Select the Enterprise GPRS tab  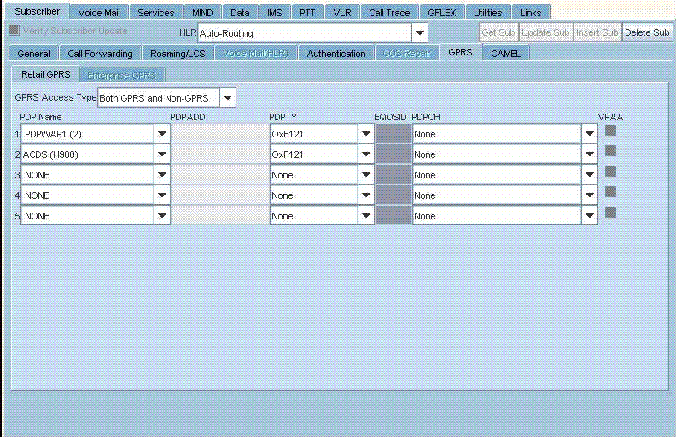pyautogui.click(x=121, y=75)
